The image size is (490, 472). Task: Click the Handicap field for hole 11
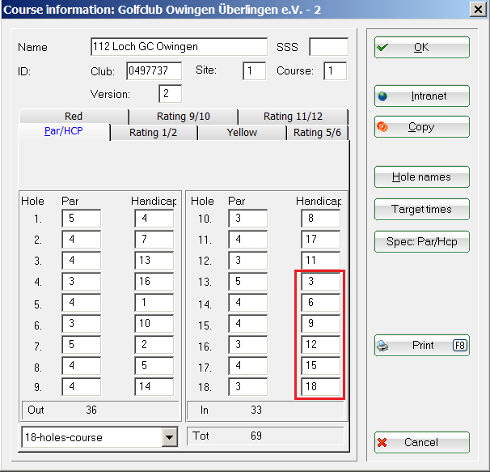coord(321,240)
